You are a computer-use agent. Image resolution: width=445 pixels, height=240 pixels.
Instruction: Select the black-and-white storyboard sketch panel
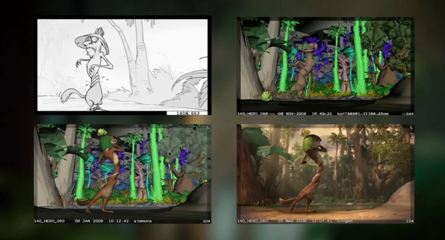(122, 65)
